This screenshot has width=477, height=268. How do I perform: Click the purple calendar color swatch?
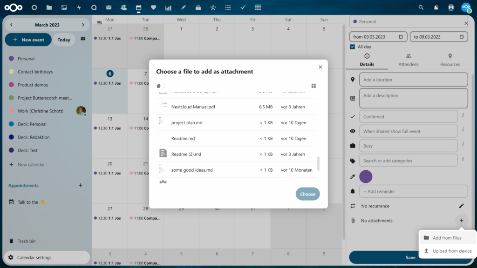[x=366, y=176]
